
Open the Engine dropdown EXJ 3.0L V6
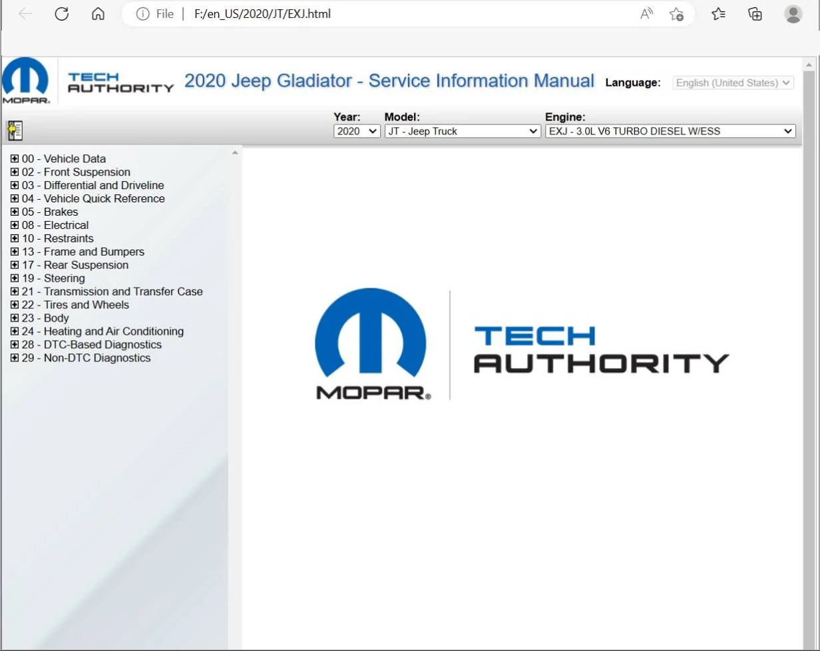670,131
